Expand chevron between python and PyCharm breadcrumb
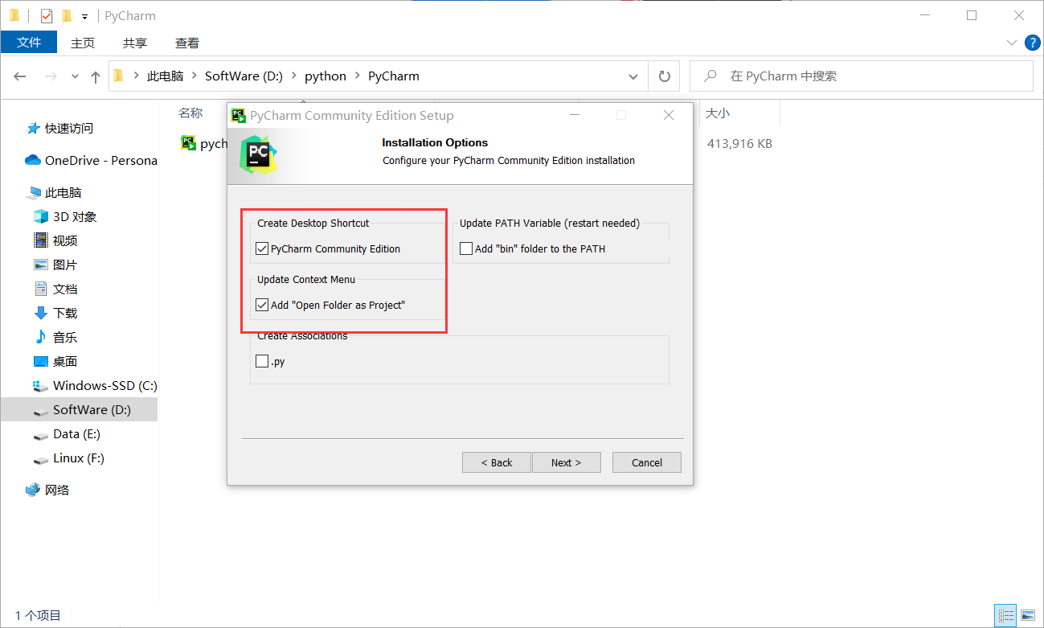Screen dimensions: 1044x628 pos(357,76)
